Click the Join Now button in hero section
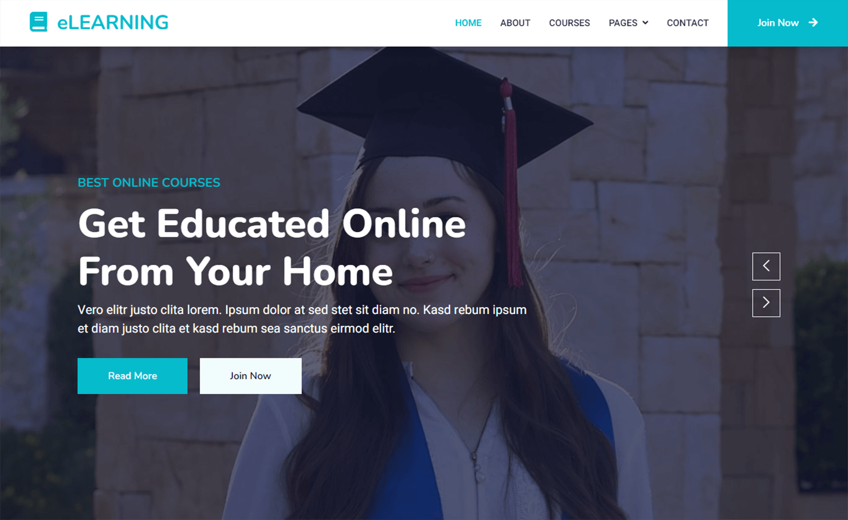Image resolution: width=848 pixels, height=520 pixels. tap(250, 375)
